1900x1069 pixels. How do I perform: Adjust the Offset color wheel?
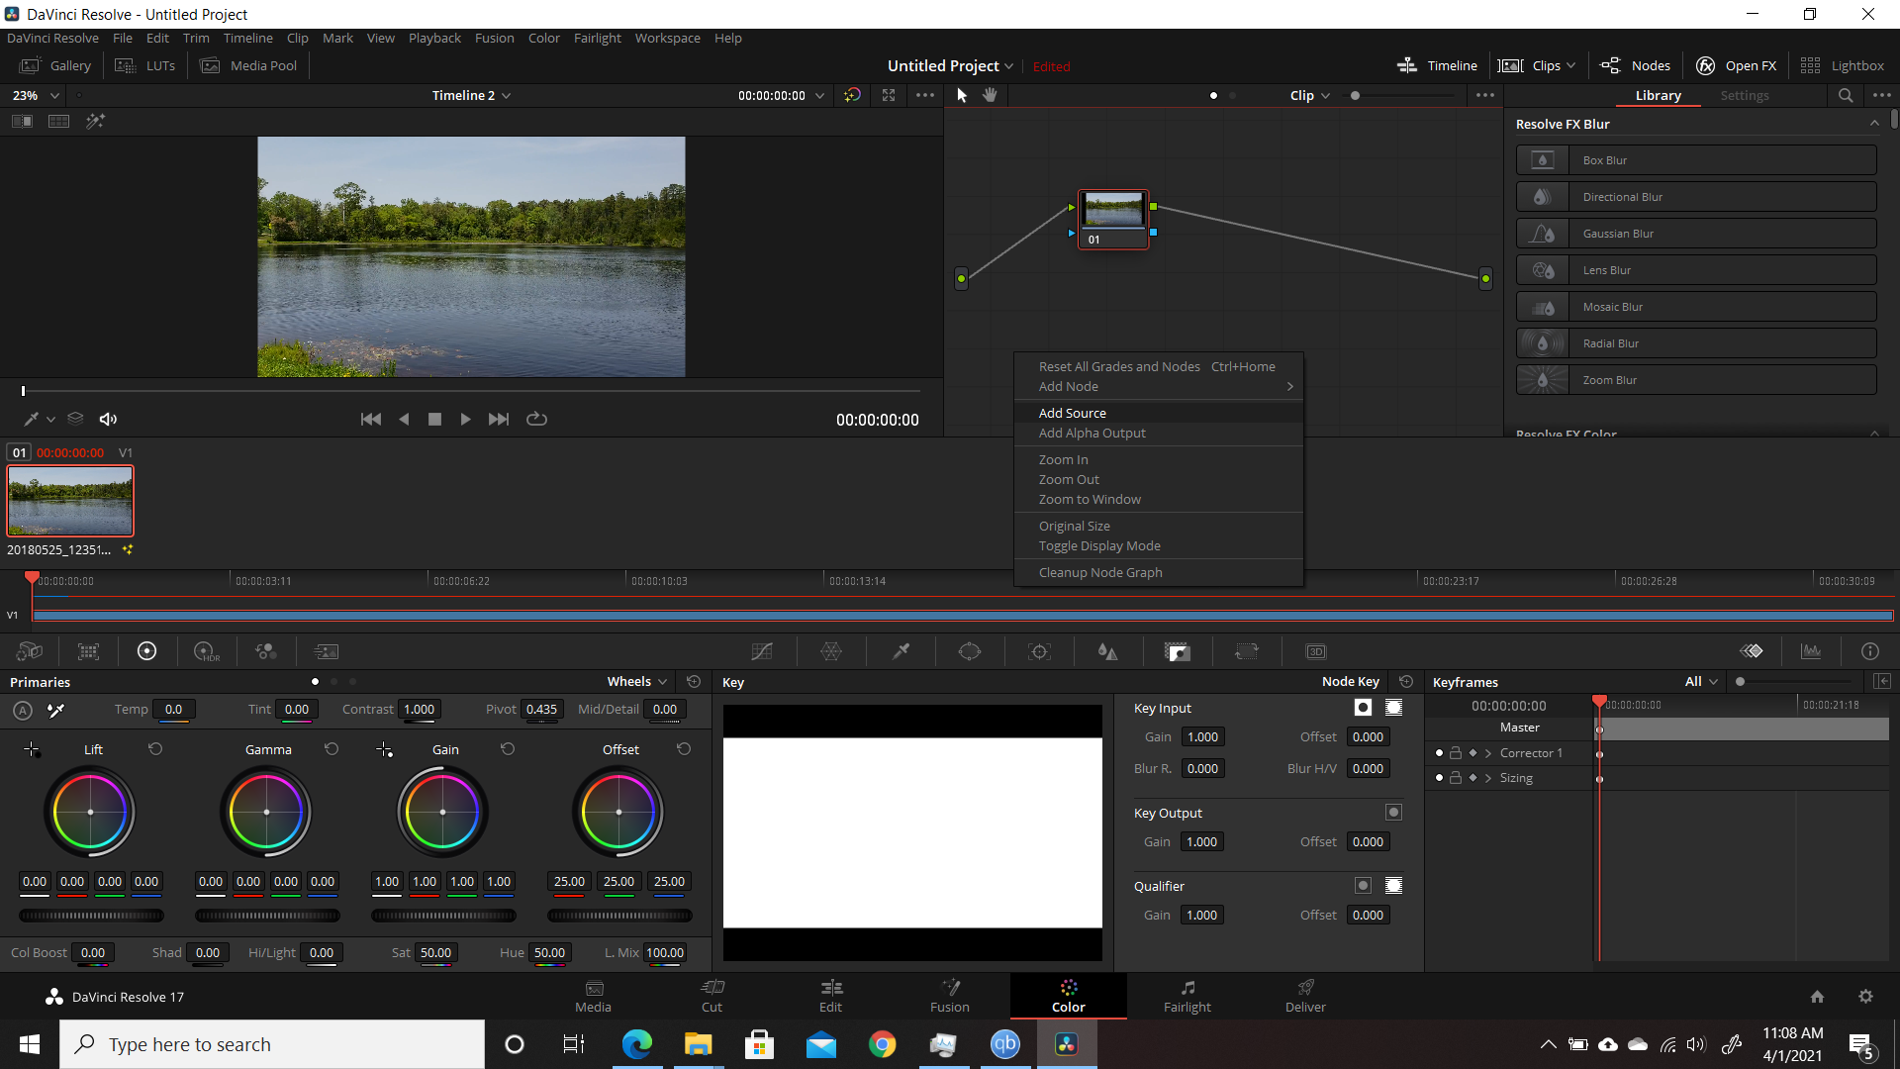click(x=618, y=812)
